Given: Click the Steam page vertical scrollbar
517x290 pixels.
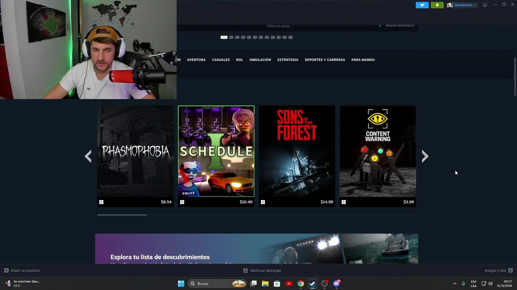Looking at the screenshot, I should click(515, 77).
